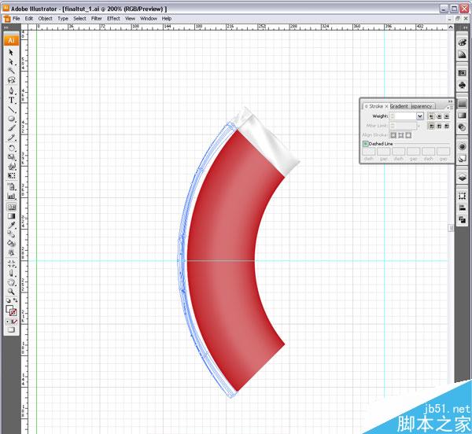Open the Stroke panel flyout menu

449,107
